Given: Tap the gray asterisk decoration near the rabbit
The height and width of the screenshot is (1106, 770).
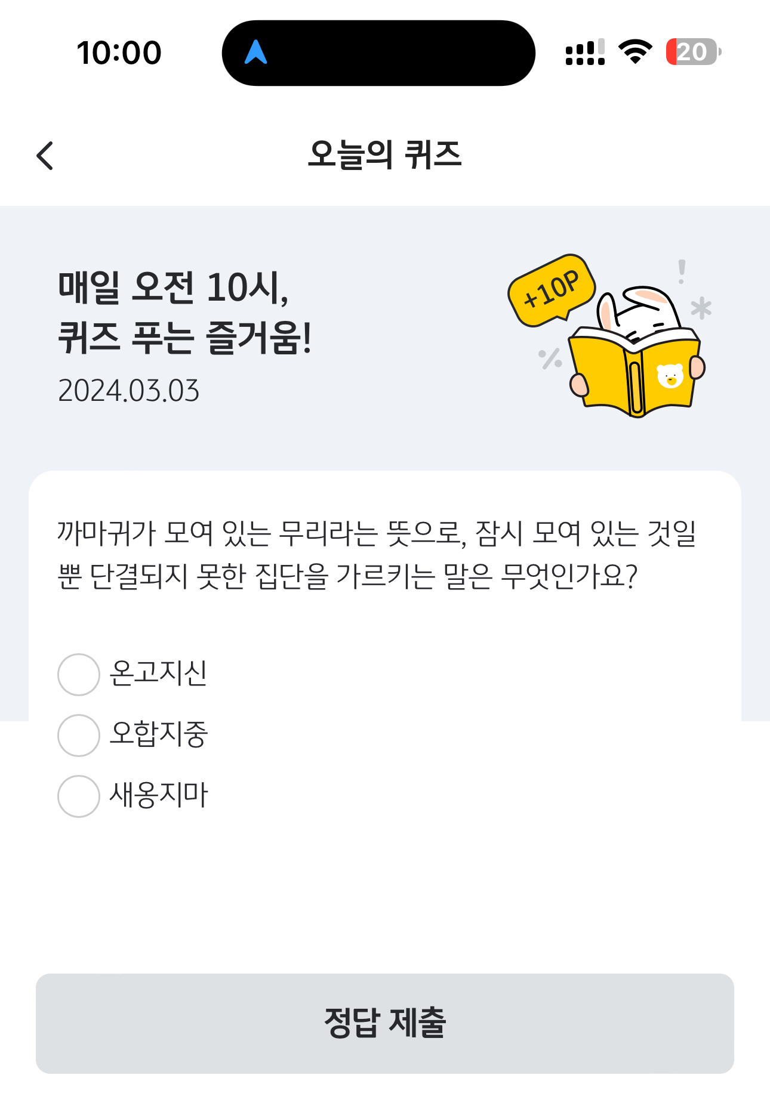Looking at the screenshot, I should pos(701,308).
